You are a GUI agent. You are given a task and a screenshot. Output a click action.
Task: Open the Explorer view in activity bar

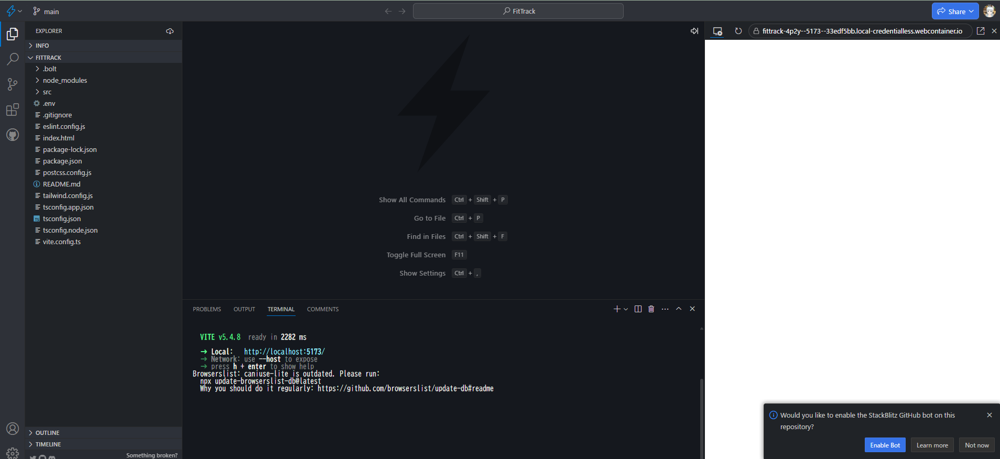[13, 34]
